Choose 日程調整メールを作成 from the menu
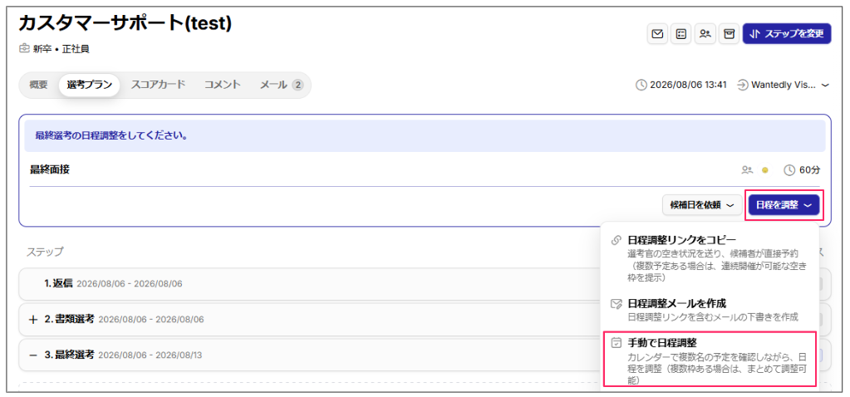This screenshot has width=850, height=397. point(709,309)
